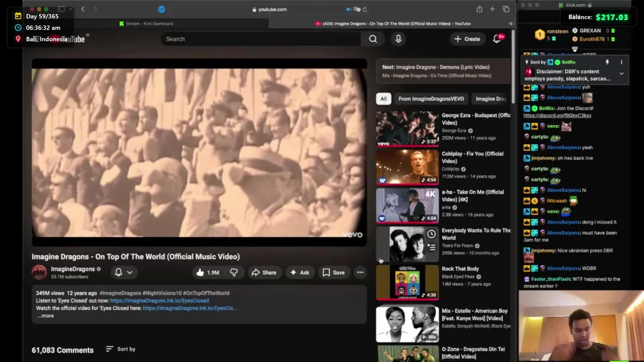Open sidebar dropdown chevron in Safari
The width and height of the screenshot is (644, 362).
tap(69, 9)
